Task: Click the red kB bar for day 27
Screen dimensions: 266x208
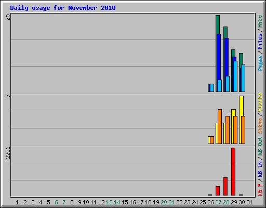Action: coord(218,191)
